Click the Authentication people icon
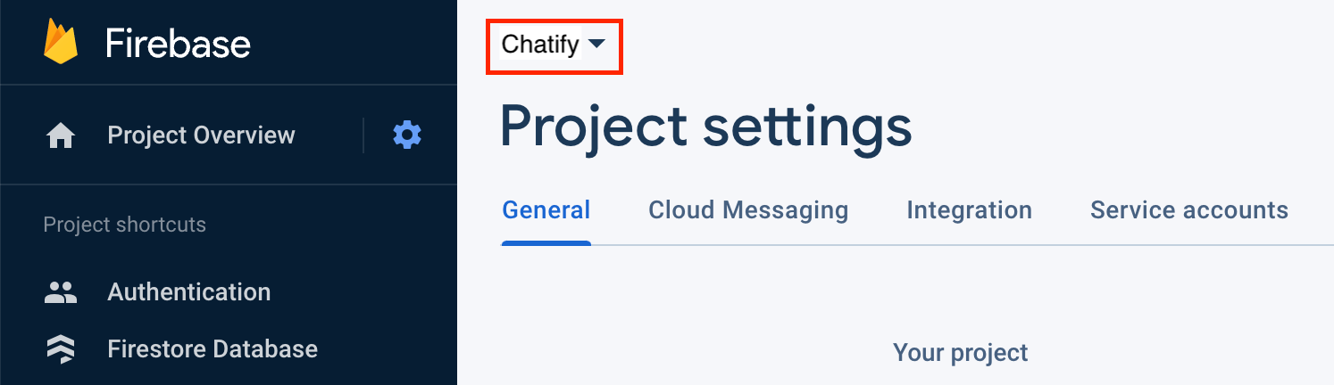The image size is (1334, 385). point(61,292)
